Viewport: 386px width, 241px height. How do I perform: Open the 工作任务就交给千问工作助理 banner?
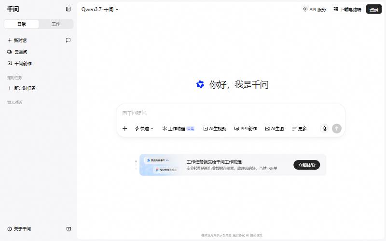[x=233, y=165]
